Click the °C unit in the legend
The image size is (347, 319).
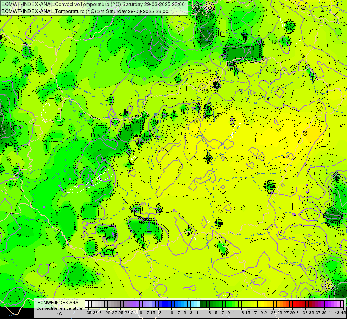pos(59,314)
